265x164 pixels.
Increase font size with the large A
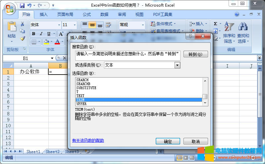pyautogui.click(x=61, y=34)
